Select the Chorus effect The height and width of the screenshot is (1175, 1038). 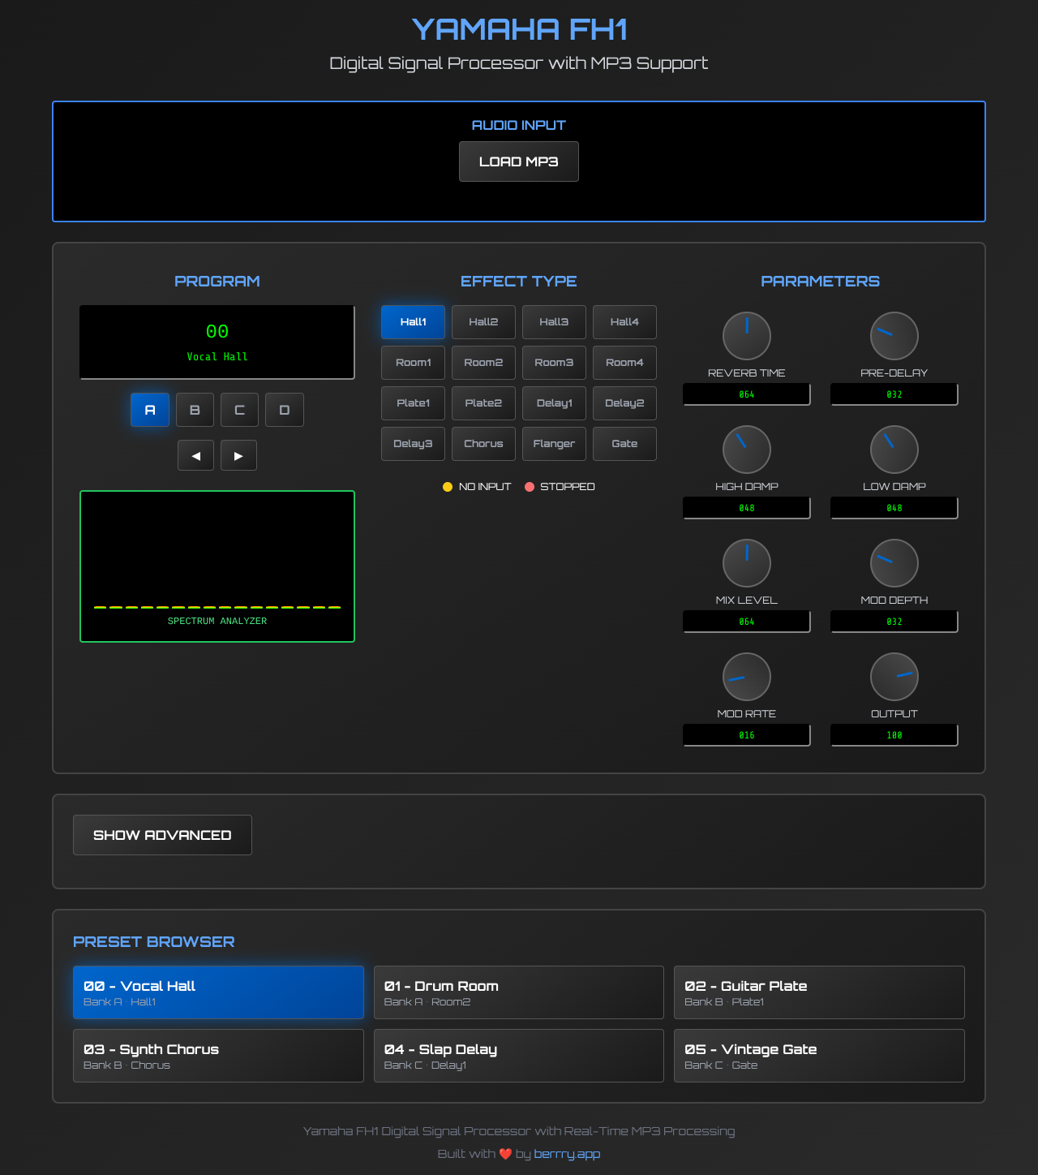click(x=483, y=443)
